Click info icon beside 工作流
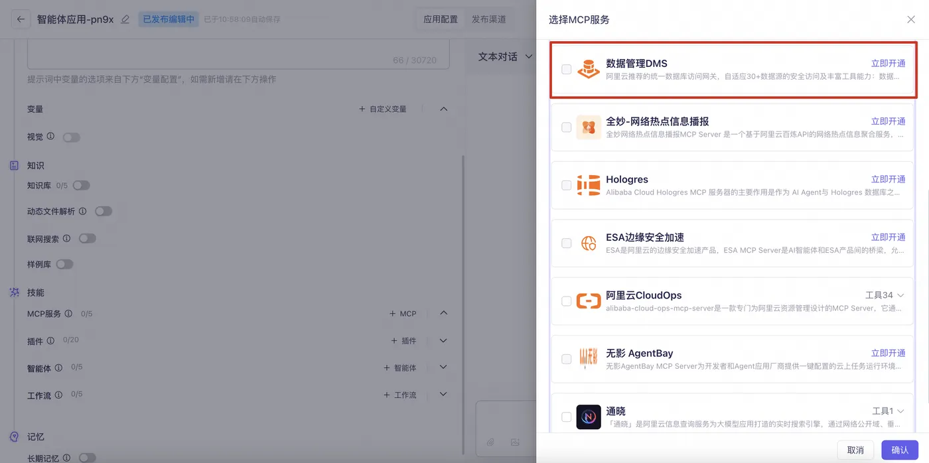This screenshot has height=463, width=929. (x=58, y=395)
